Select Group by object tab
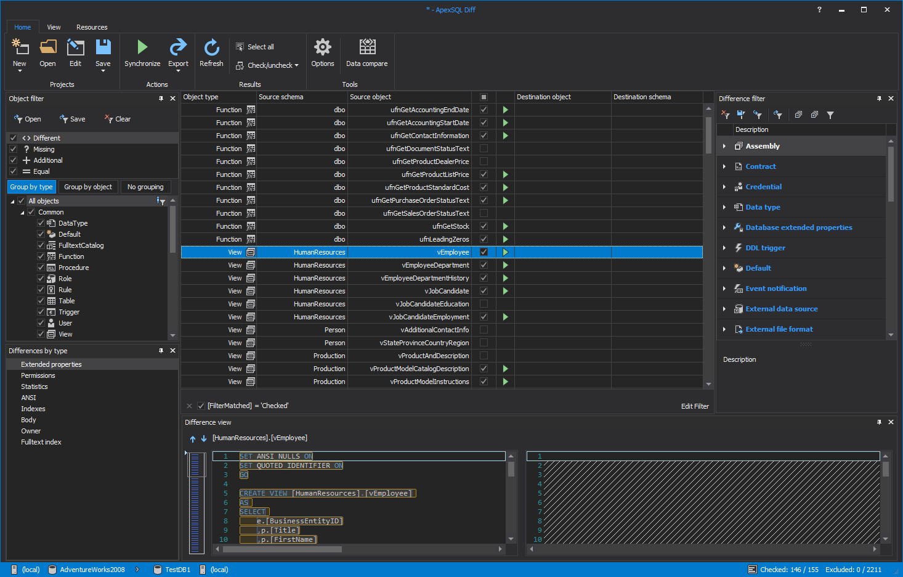The height and width of the screenshot is (577, 903). [88, 187]
